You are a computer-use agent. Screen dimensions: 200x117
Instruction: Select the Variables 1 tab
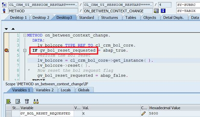(x=21, y=90)
